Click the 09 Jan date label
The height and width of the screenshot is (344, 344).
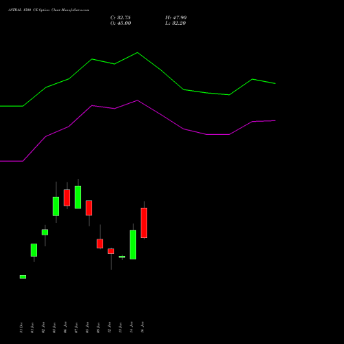tap(98, 327)
